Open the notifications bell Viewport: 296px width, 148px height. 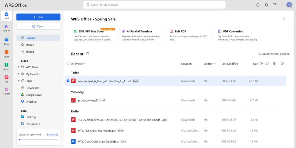[258, 5]
